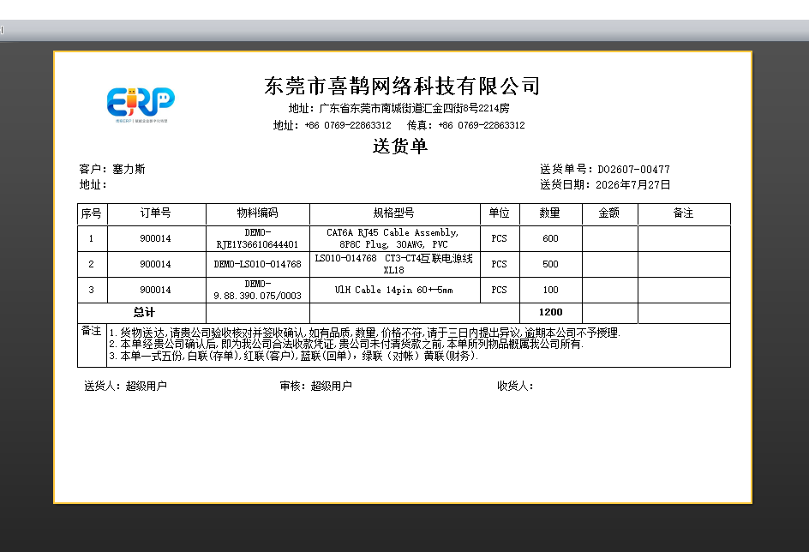The image size is (809, 552).
Task: Click the customer field 客户: 塞力斯
Action: tap(112, 169)
